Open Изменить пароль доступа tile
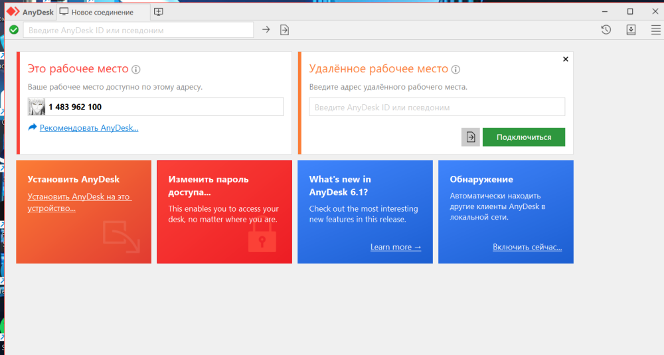Image resolution: width=664 pixels, height=355 pixels. coord(224,212)
